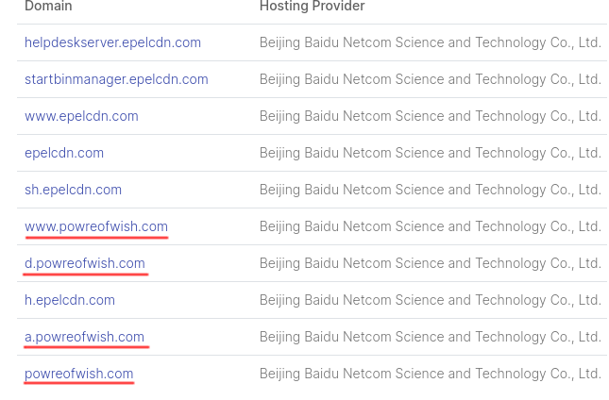Open the sh.epelcdn.com link

click(73, 190)
